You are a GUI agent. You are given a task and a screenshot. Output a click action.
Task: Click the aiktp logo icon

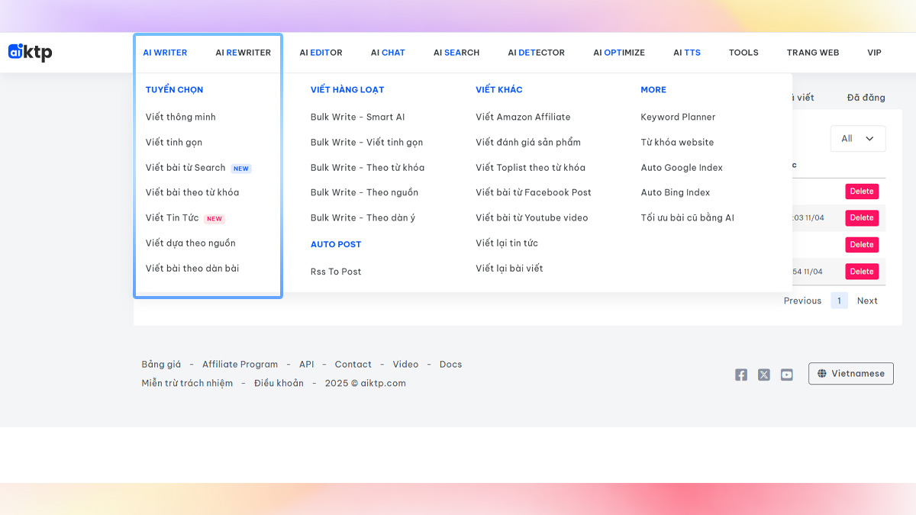30,52
